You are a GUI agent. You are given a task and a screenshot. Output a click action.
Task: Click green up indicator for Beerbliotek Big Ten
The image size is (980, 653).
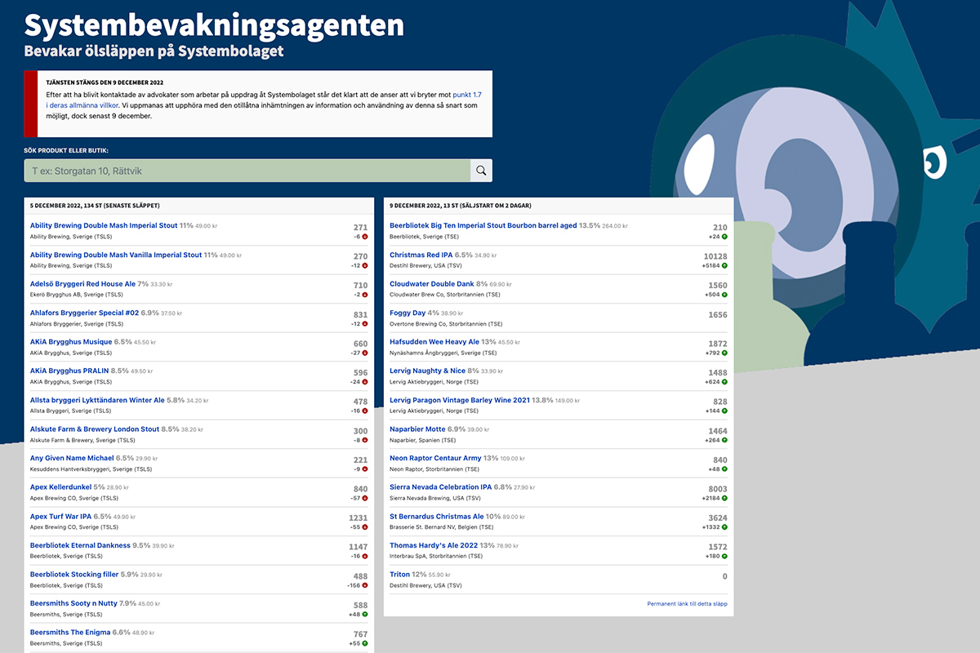click(724, 237)
